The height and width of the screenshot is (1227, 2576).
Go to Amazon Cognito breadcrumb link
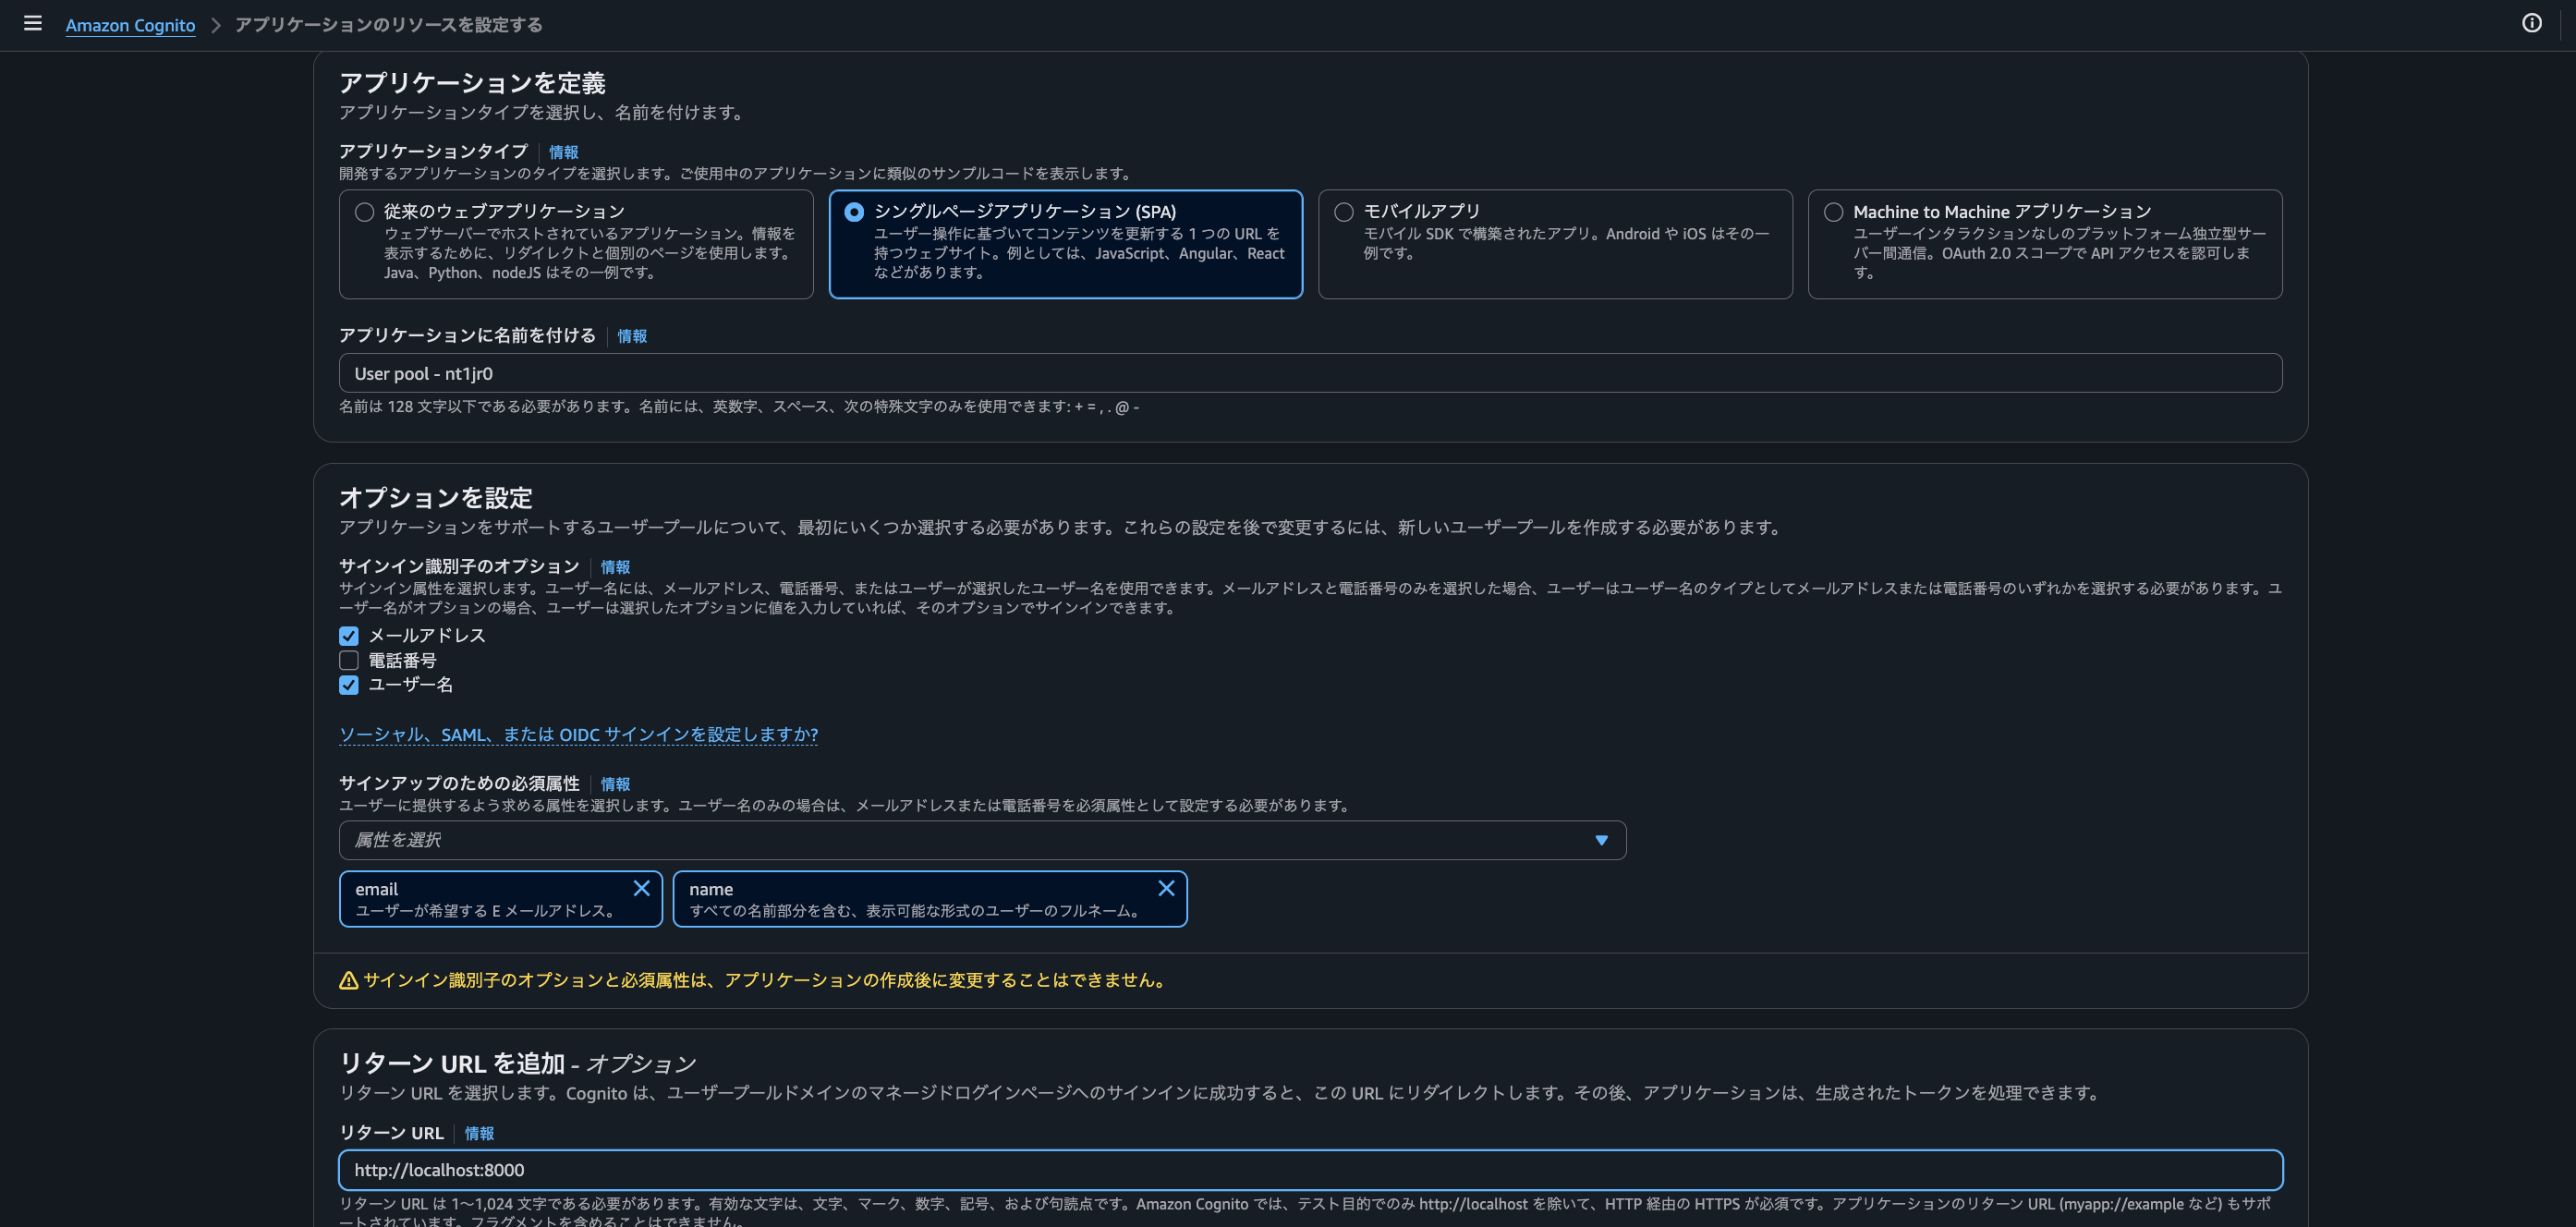tap(130, 25)
